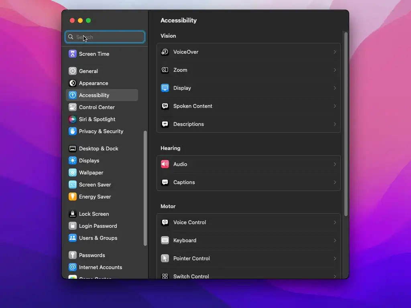Open Privacy & Security settings

pos(102,131)
